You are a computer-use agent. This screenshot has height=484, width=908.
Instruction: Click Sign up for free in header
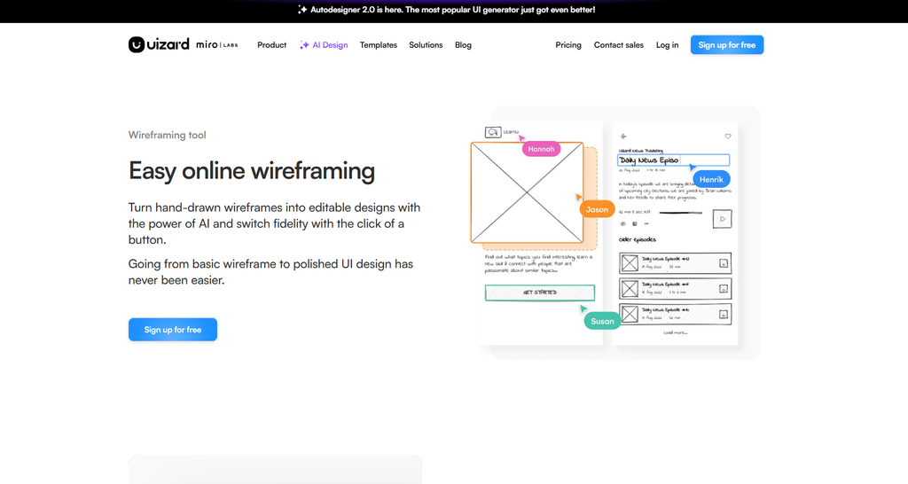tap(727, 45)
